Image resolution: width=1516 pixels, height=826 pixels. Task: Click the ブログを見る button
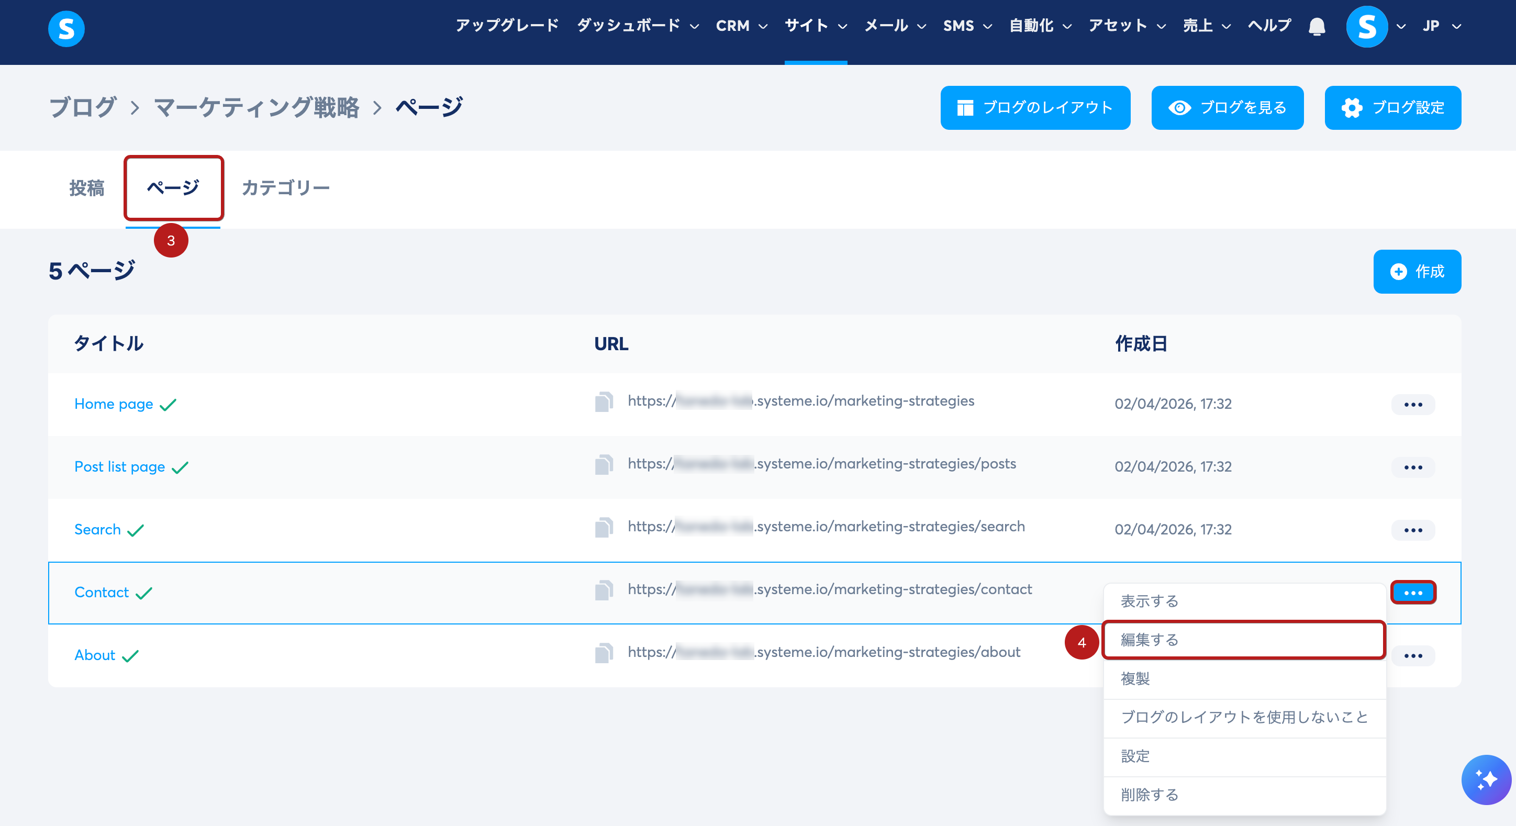[1227, 108]
